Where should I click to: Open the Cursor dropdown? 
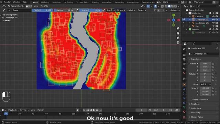pos(142,10)
